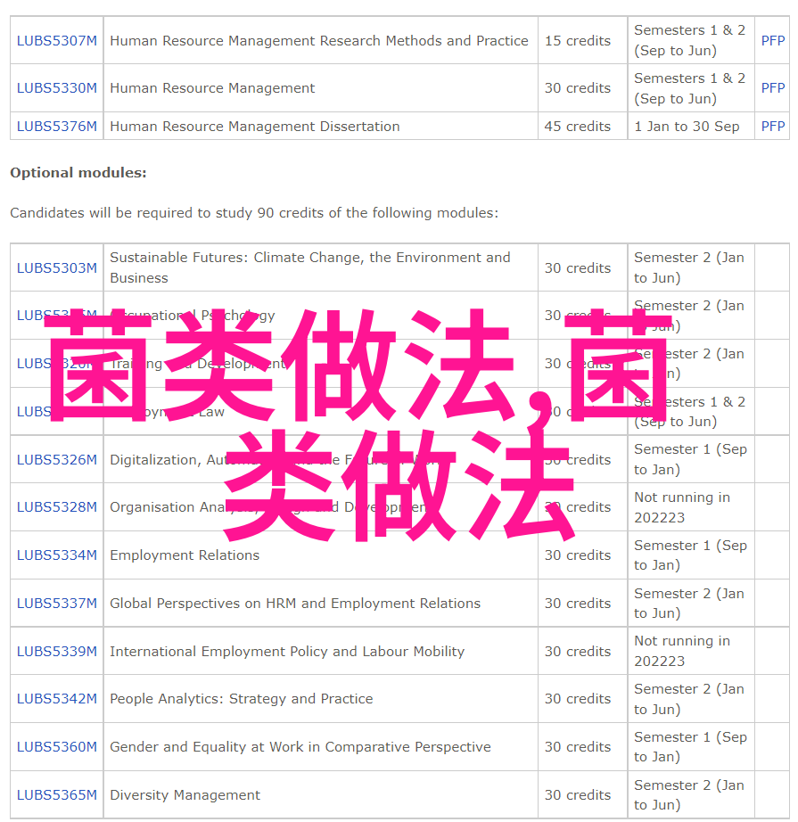Select 'Not running in 202223' for LUBS5328M
Viewport: 798px width, 822px height.
(681, 507)
